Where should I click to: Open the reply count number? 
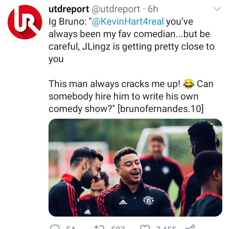tap(70, 228)
